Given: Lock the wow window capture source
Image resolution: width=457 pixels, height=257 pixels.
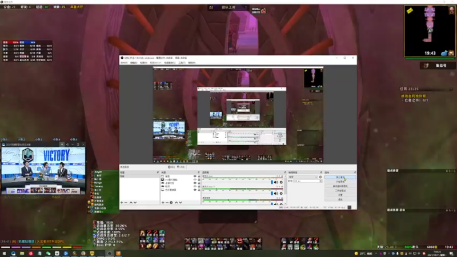Looking at the screenshot, I should [x=199, y=180].
